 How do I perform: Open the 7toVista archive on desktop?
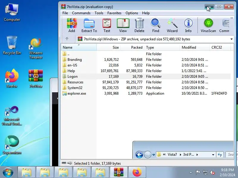click(36, 78)
